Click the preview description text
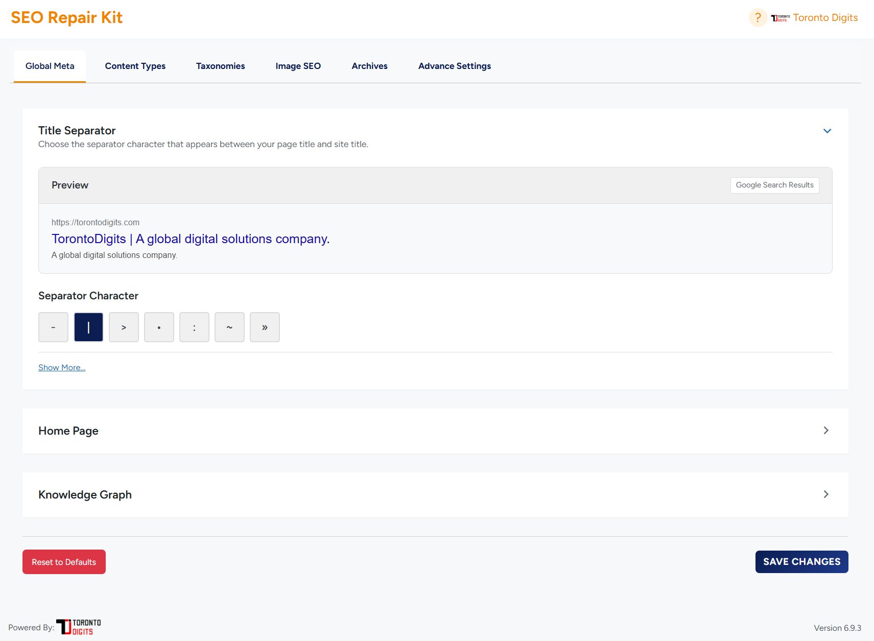 click(x=114, y=255)
